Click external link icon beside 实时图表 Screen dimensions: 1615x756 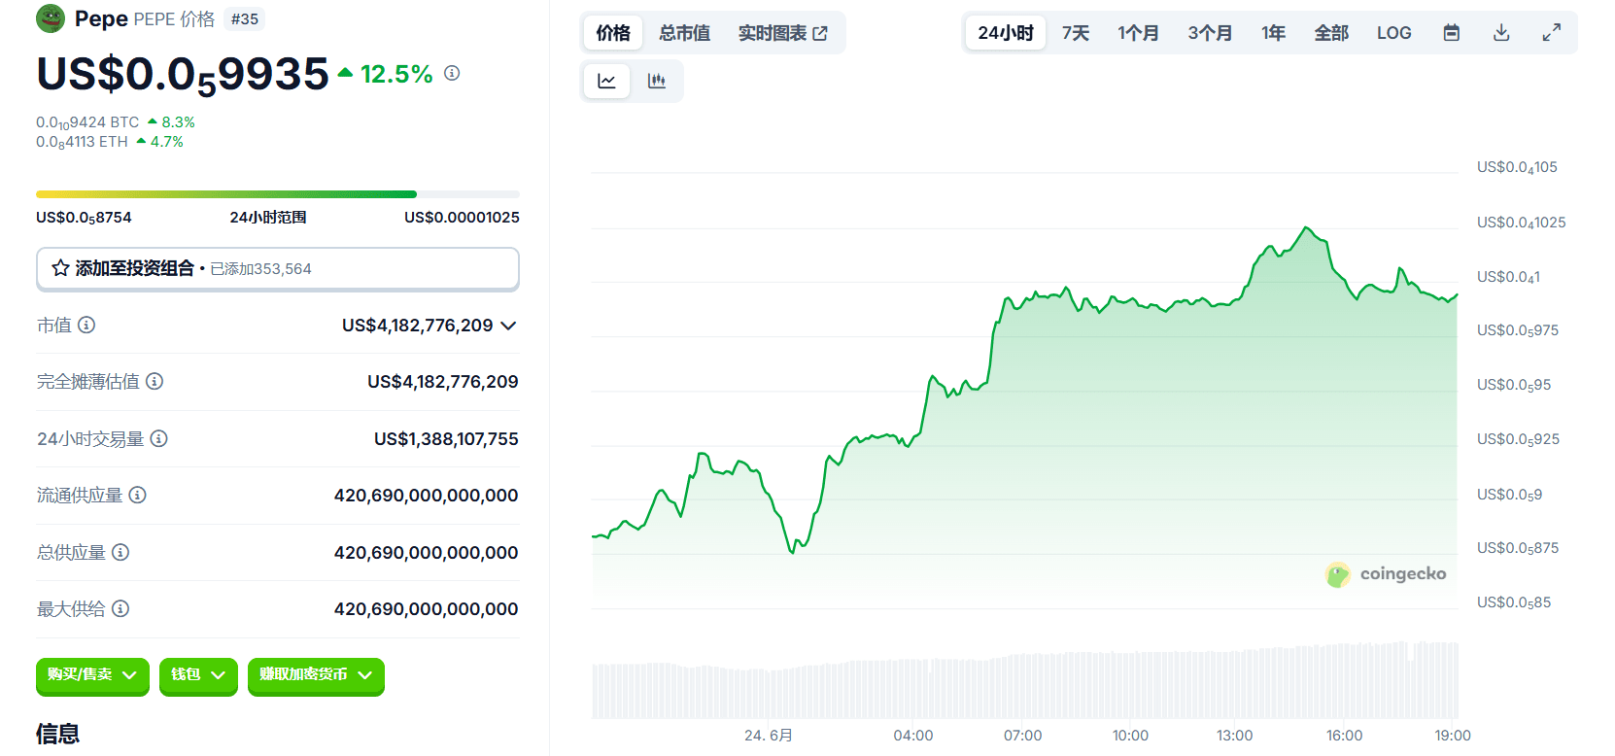[x=820, y=33]
